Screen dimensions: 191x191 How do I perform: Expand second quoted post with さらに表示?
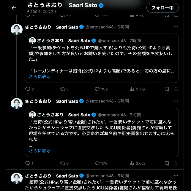(40, 151)
